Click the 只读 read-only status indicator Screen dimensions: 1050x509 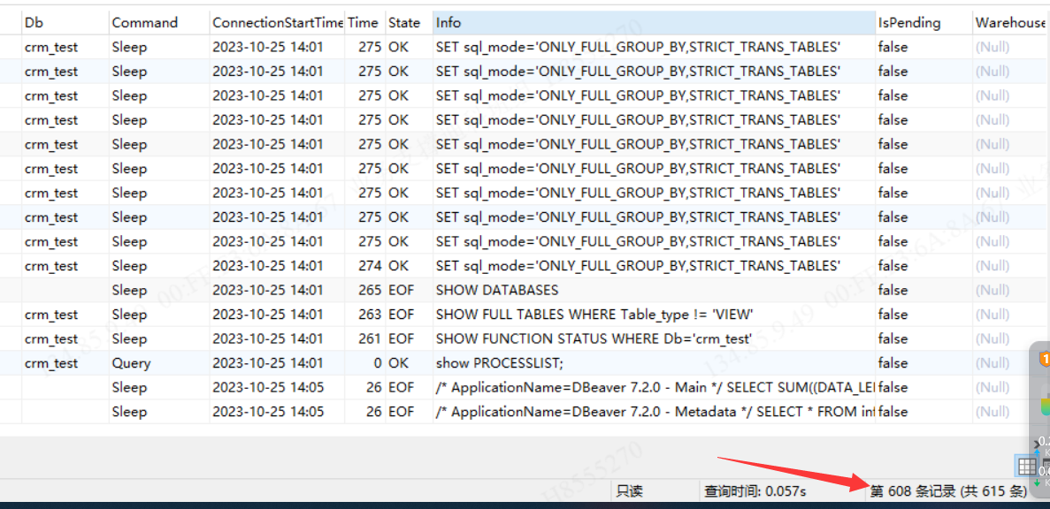pyautogui.click(x=629, y=491)
